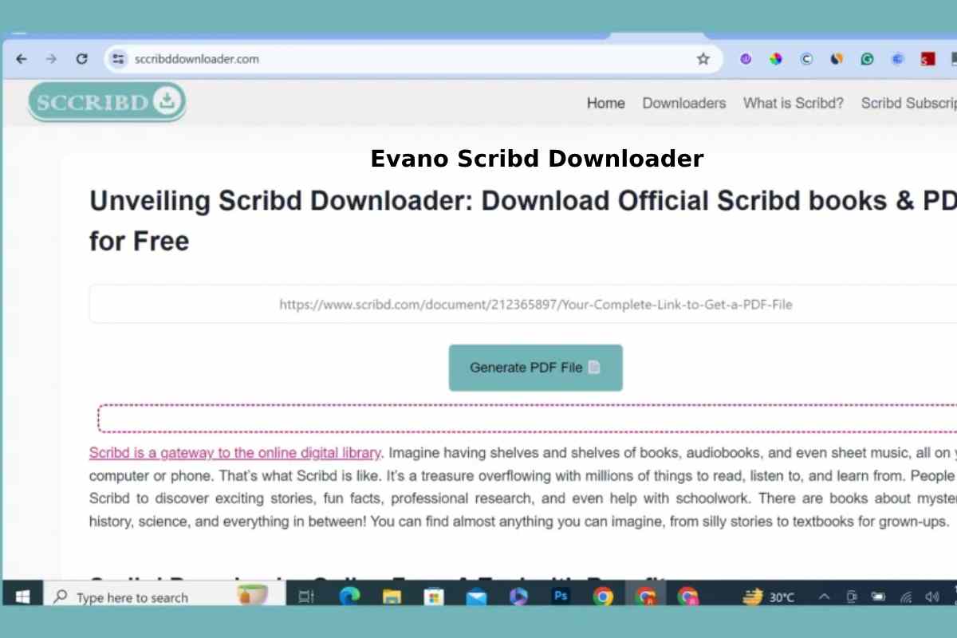Launch Microsoft Edge from the taskbar

pos(349,597)
